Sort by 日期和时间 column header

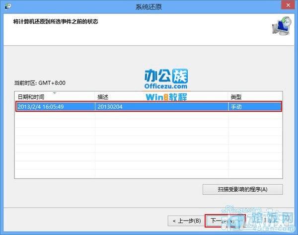pyautogui.click(x=55, y=97)
